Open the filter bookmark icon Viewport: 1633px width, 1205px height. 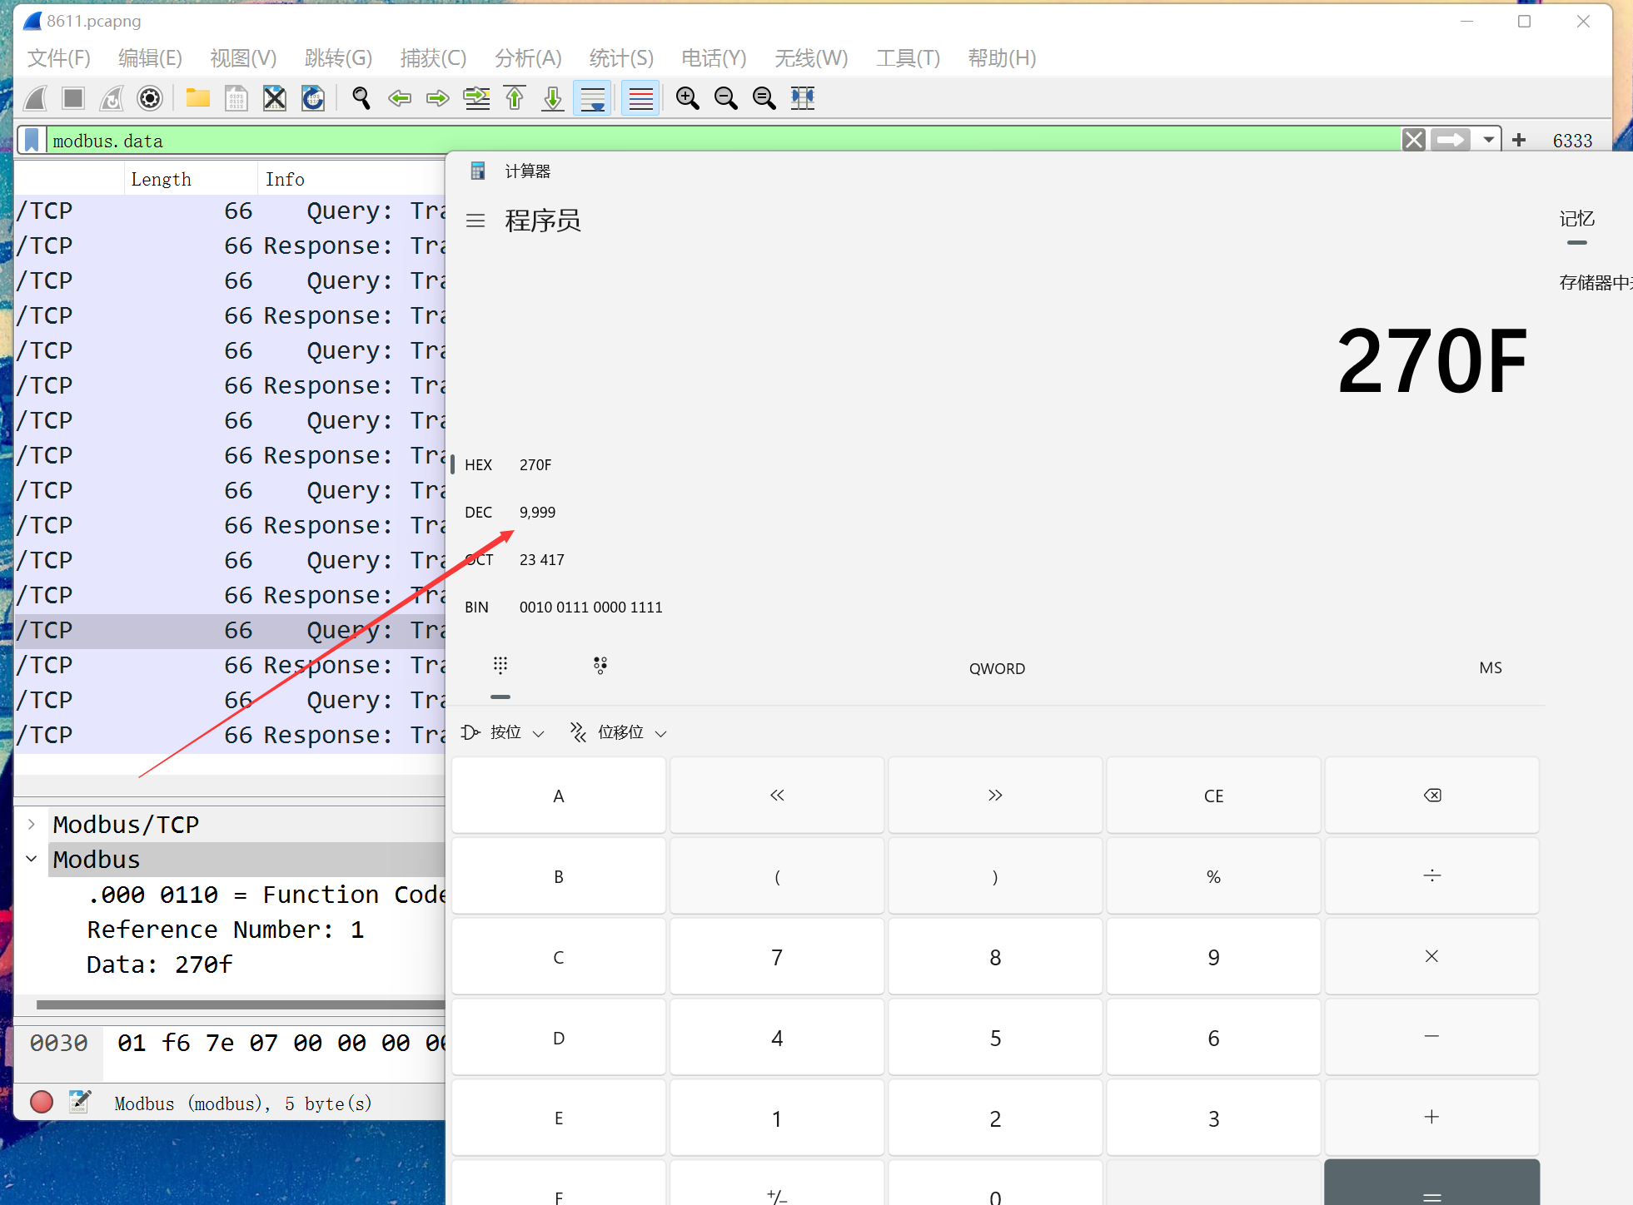pyautogui.click(x=32, y=140)
